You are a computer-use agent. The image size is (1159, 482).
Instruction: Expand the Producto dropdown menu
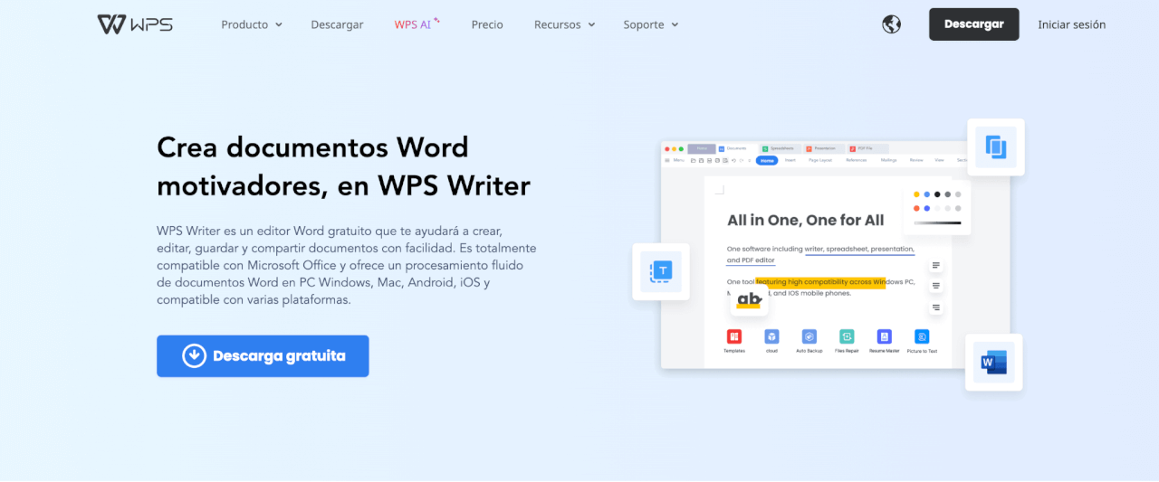252,24
